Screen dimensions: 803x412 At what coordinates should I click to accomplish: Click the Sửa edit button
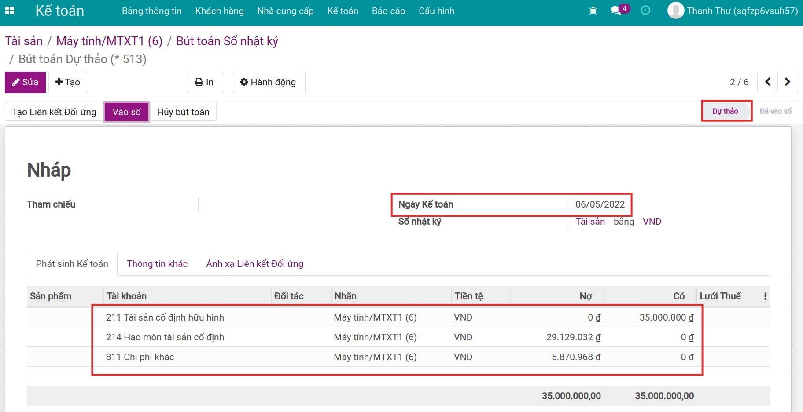pos(25,82)
